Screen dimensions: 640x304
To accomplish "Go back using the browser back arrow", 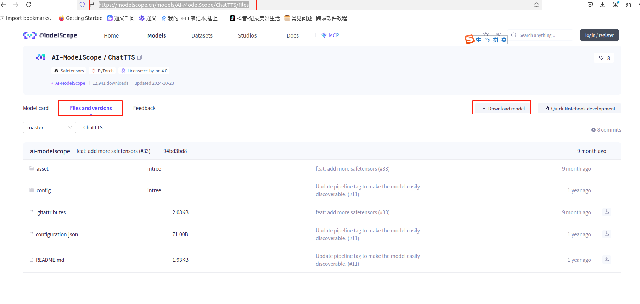I will [x=4, y=5].
